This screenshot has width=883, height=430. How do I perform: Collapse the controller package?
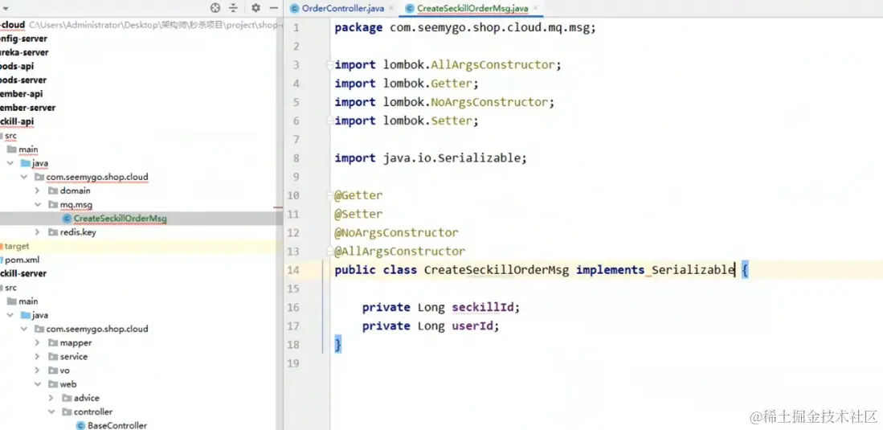click(51, 412)
